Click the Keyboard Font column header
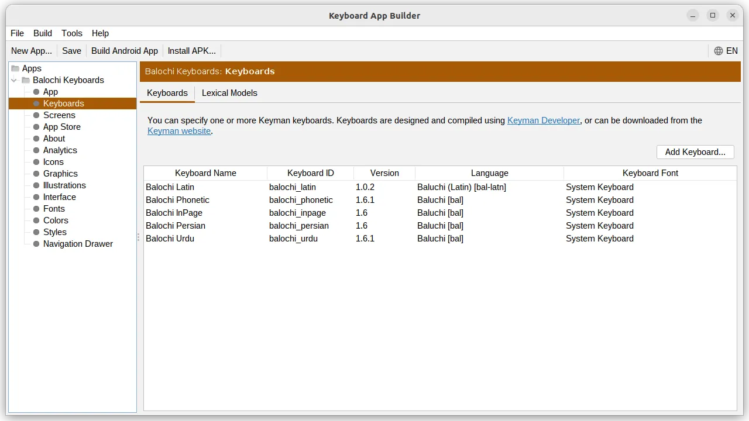The width and height of the screenshot is (749, 421). click(x=650, y=173)
